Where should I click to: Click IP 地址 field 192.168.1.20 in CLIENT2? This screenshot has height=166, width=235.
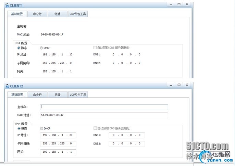58,135
